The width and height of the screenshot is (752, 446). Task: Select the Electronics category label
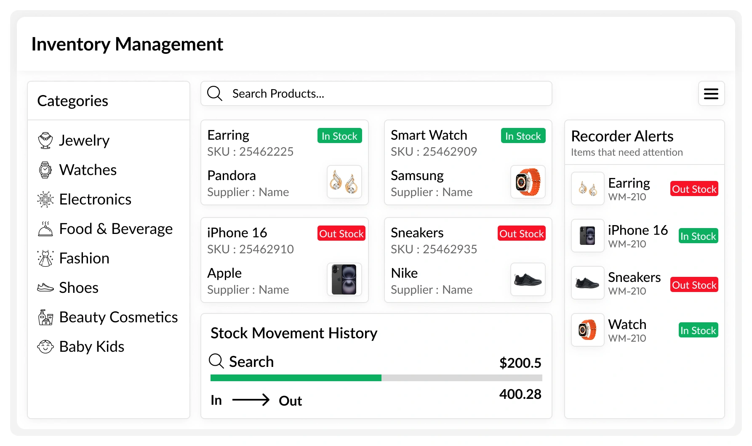click(95, 199)
